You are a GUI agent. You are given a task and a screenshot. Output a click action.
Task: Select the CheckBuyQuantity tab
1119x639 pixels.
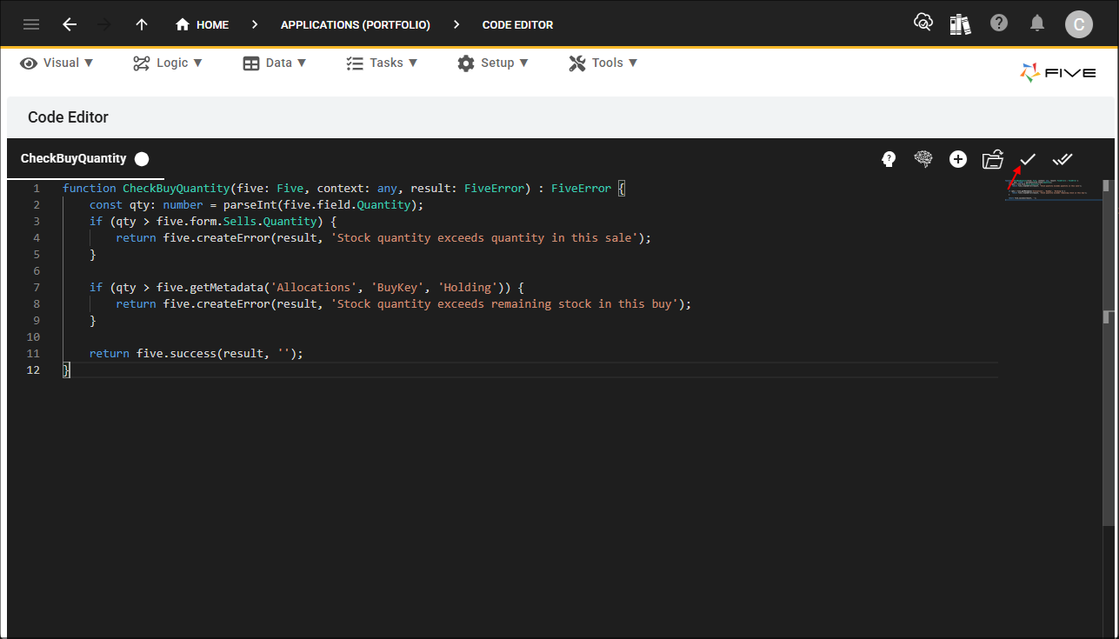(x=74, y=158)
